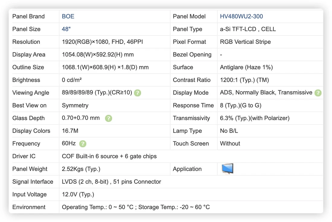The image size is (332, 222).
Task: Click the 12.0V (Typ.) input voltage value
Action: [x=78, y=194]
